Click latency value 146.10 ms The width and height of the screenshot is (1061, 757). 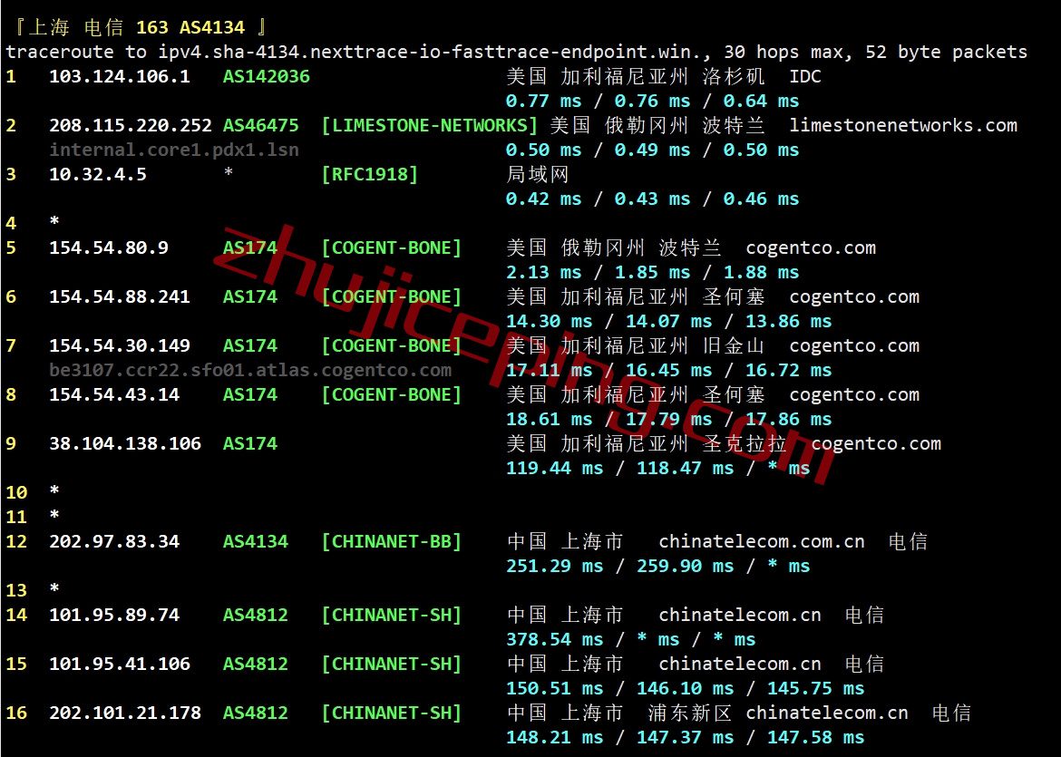[x=685, y=688]
